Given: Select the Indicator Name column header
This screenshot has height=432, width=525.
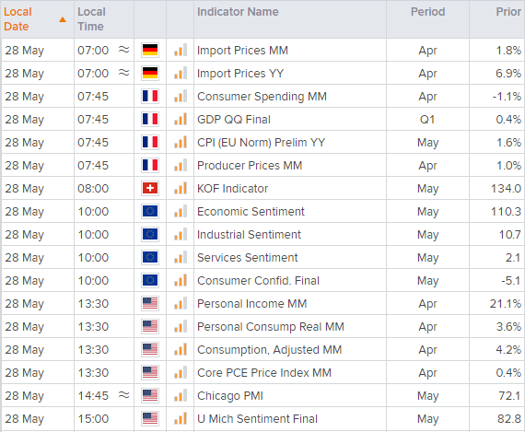Looking at the screenshot, I should (x=238, y=12).
